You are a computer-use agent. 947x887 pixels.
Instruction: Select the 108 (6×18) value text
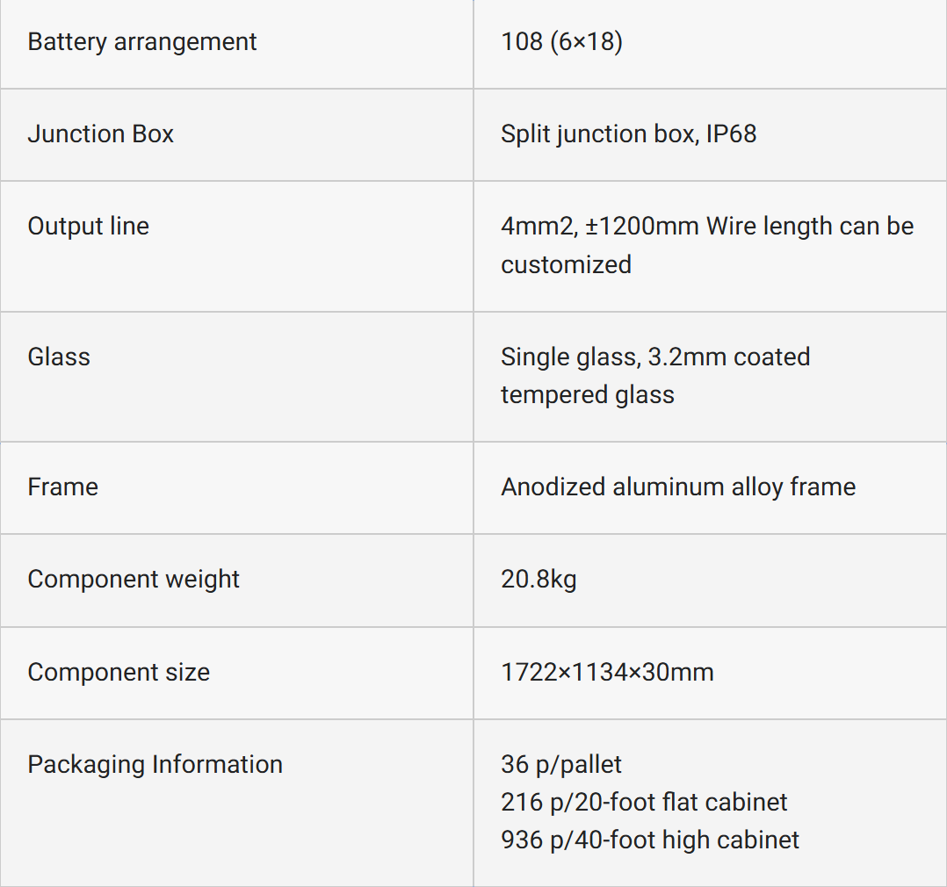[561, 42]
